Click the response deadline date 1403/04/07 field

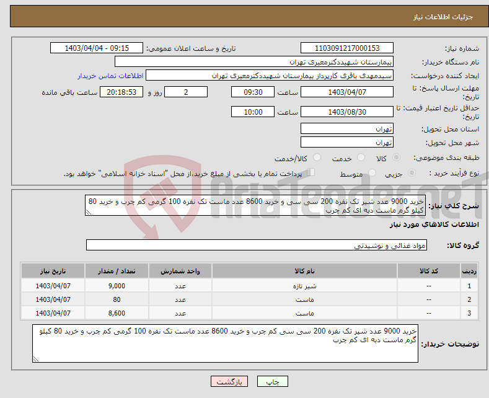click(347, 92)
